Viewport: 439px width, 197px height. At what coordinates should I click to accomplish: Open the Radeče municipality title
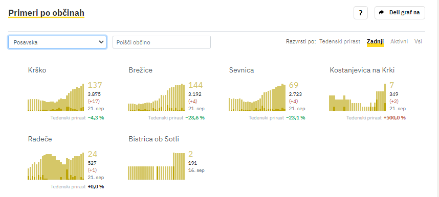point(40,139)
